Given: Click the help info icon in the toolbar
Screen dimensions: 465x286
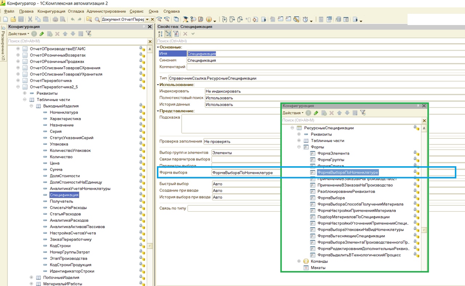Looking at the screenshot, I should point(209,19).
